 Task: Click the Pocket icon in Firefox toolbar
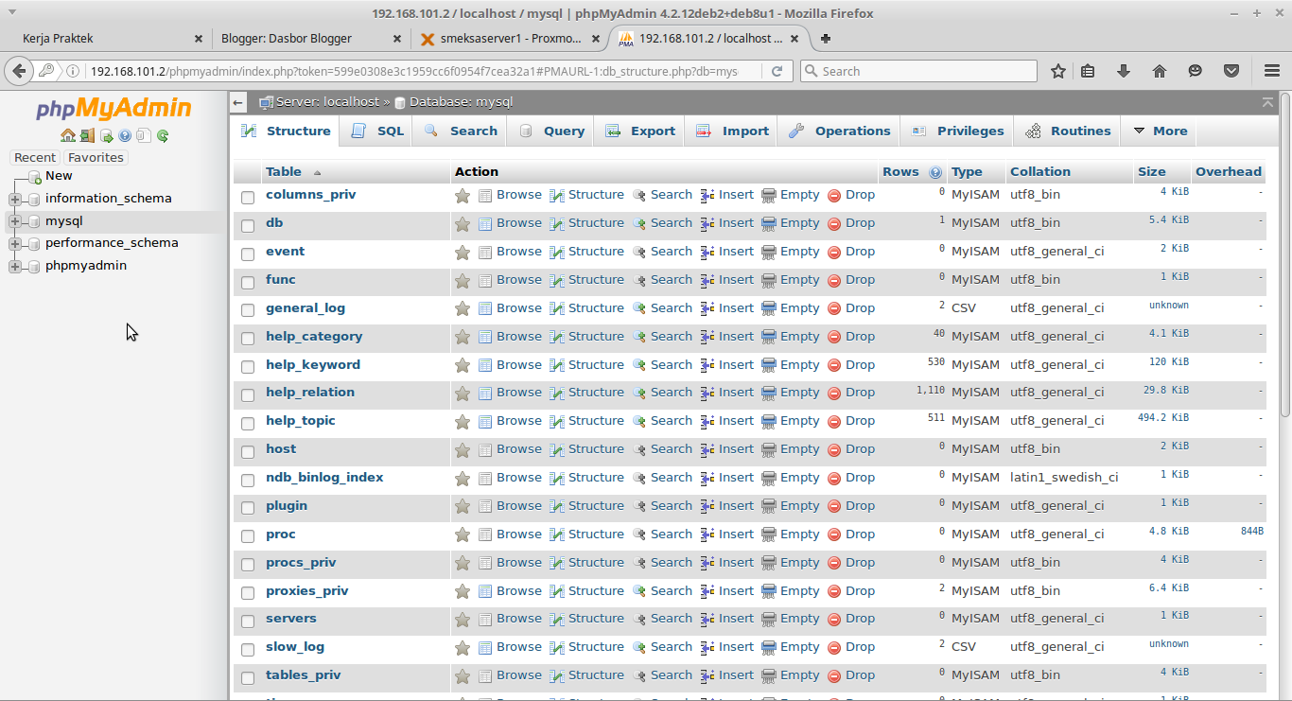point(1231,71)
